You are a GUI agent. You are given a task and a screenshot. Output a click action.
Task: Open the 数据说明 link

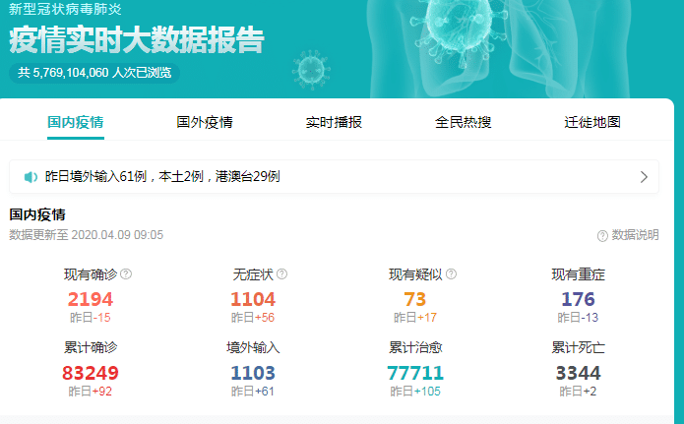635,236
